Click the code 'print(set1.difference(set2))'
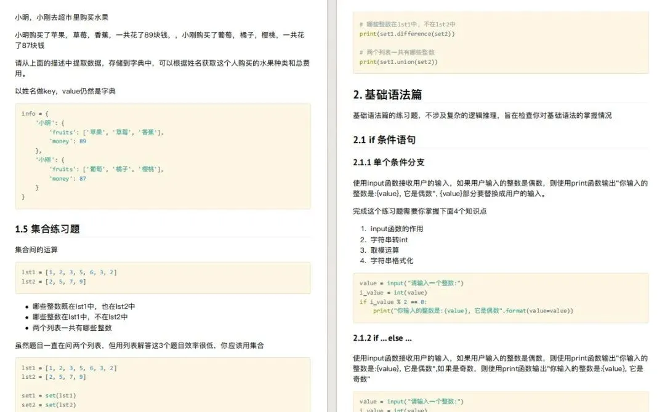 coord(407,33)
